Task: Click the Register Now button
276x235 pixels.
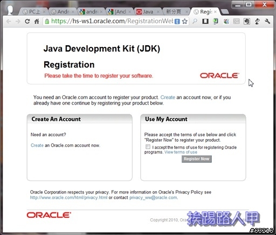Action: pyautogui.click(x=197, y=159)
